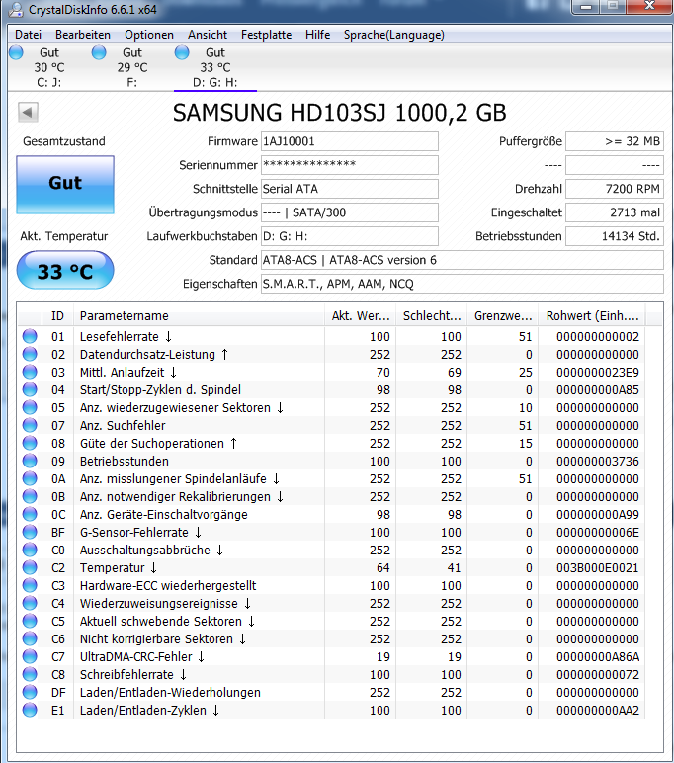The image size is (674, 763).
Task: Click raw value 0000000023E9
Action: tap(598, 373)
